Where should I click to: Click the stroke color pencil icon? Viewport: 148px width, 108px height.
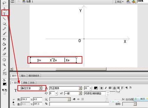[4, 70]
